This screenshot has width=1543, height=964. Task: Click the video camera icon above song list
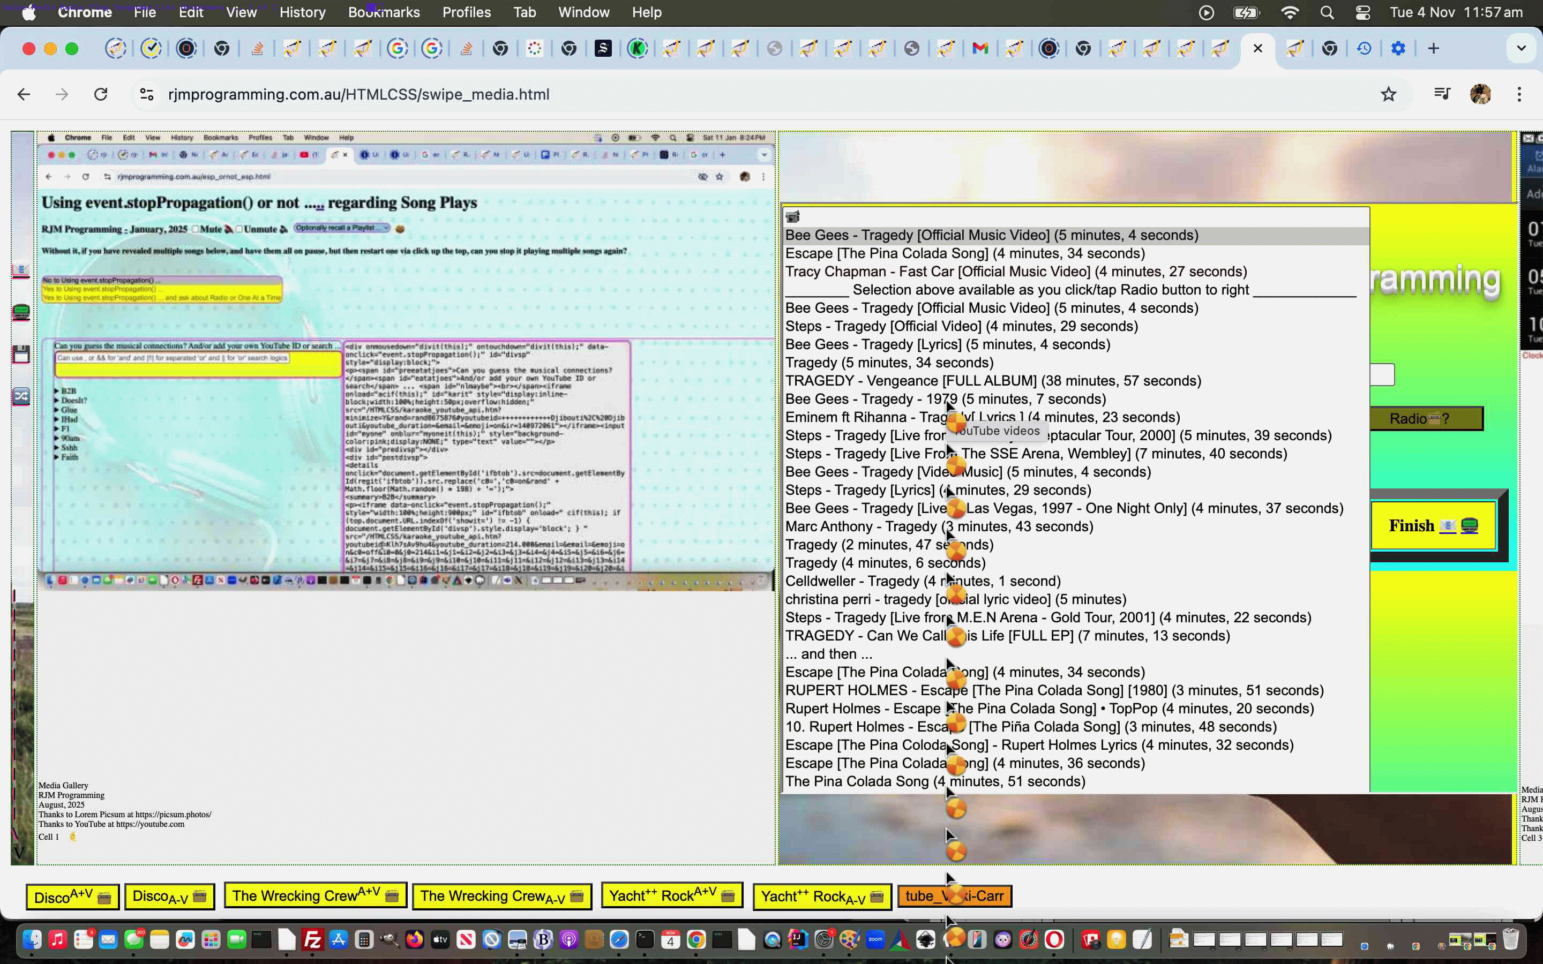[792, 217]
